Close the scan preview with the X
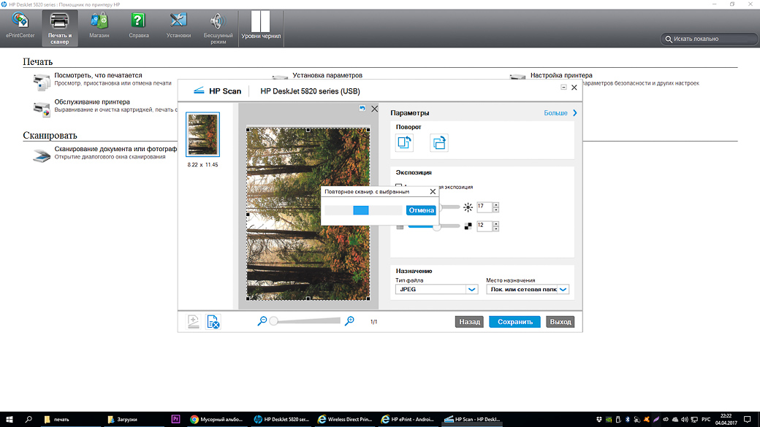The height and width of the screenshot is (427, 760). point(375,109)
